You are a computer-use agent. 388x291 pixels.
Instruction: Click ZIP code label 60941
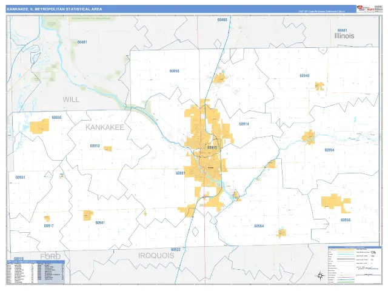100,222
